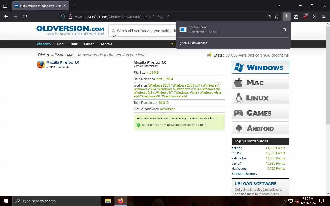Click the Windows 2000 compatibility text

[159, 85]
